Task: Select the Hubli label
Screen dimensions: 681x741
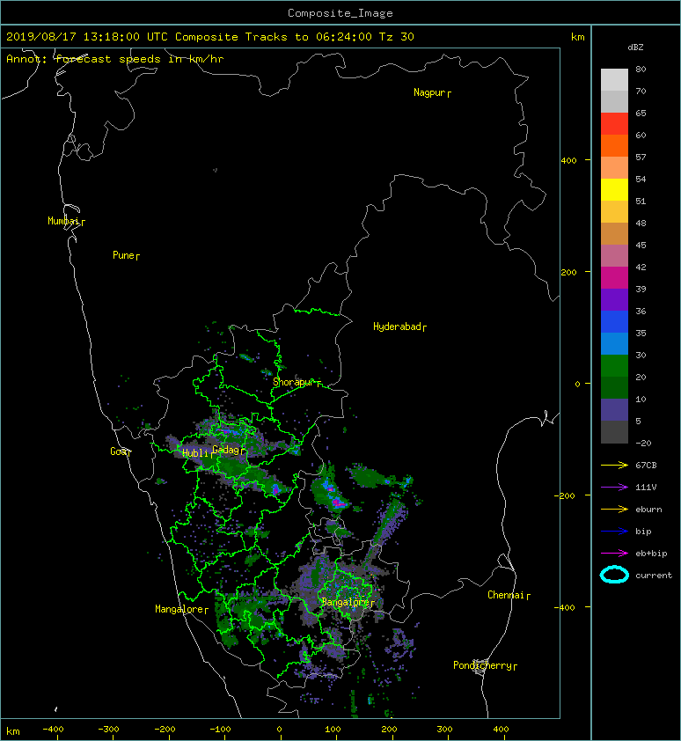Action: pyautogui.click(x=195, y=453)
